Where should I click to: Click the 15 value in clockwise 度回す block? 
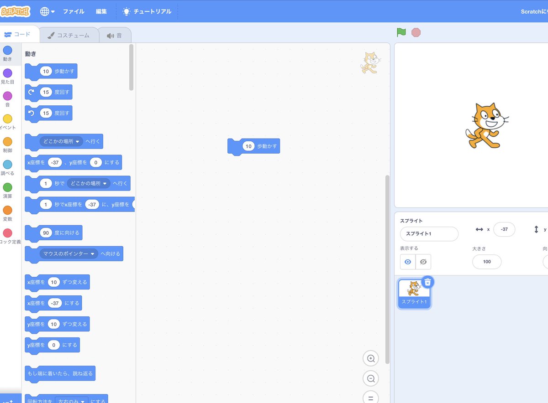click(46, 92)
